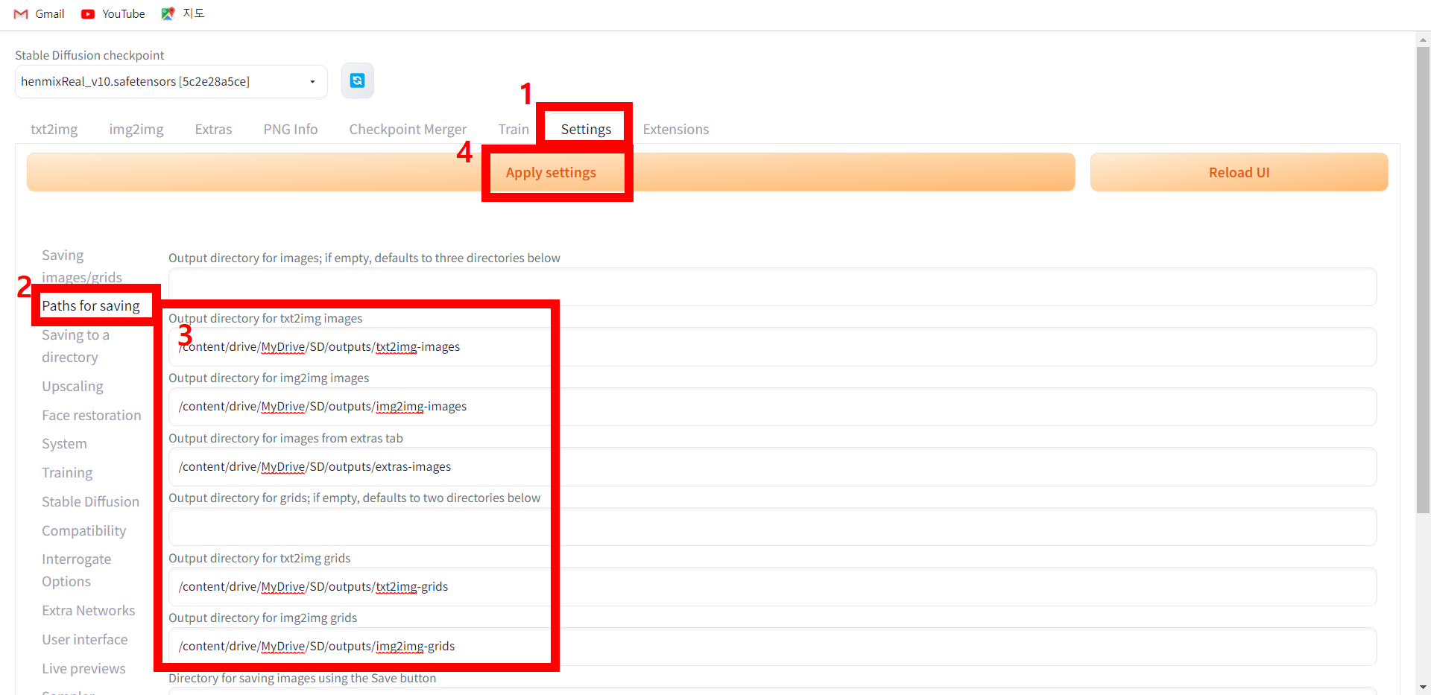Click the scrollbar up arrow
1431x695 pixels.
1423,39
